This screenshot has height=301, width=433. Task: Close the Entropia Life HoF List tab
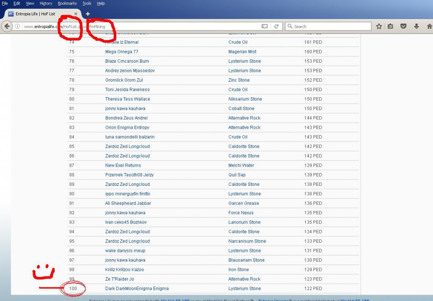(x=76, y=14)
